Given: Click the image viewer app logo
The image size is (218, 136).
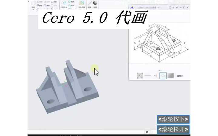Looking at the screenshot, I should pos(132,8).
